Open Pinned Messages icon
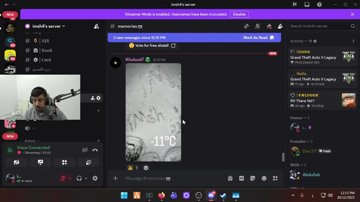This screenshot has width=360, height=202. click(269, 26)
